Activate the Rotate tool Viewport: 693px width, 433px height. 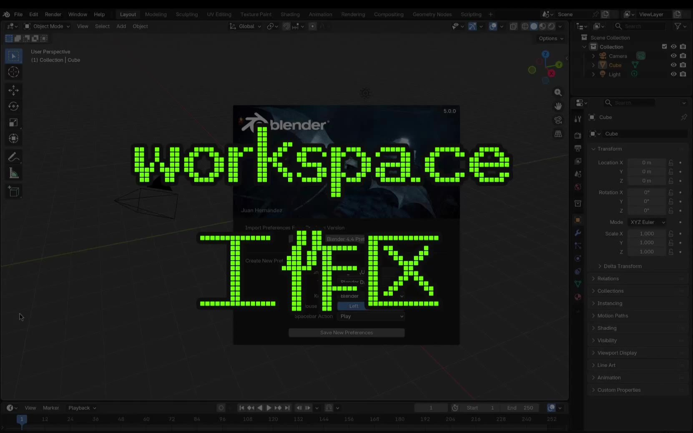coord(13,106)
